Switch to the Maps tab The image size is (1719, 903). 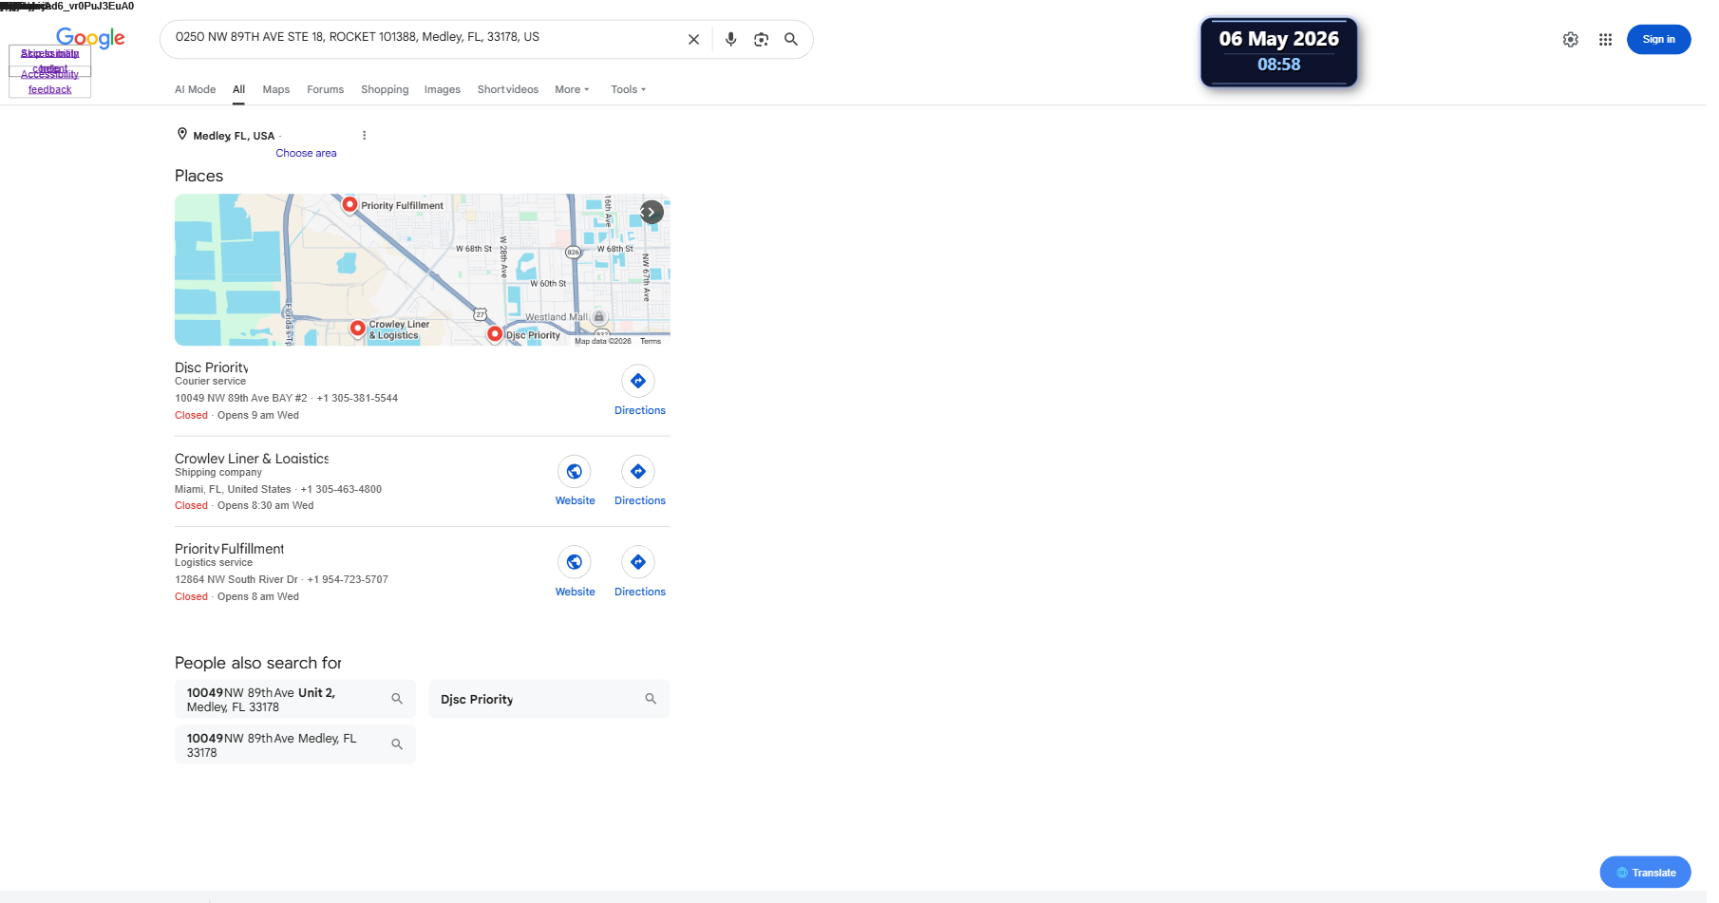click(276, 89)
